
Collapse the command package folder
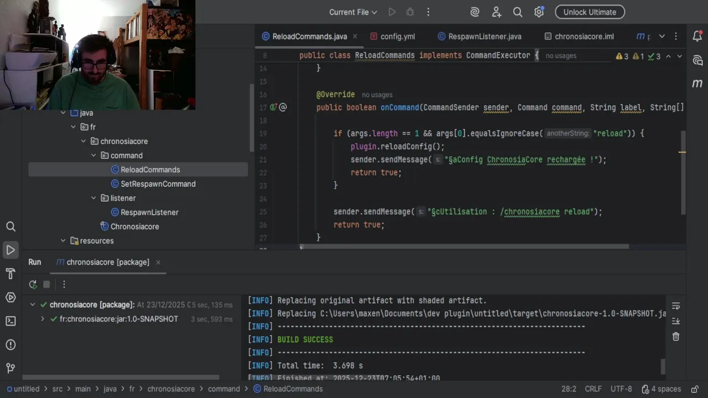(93, 155)
